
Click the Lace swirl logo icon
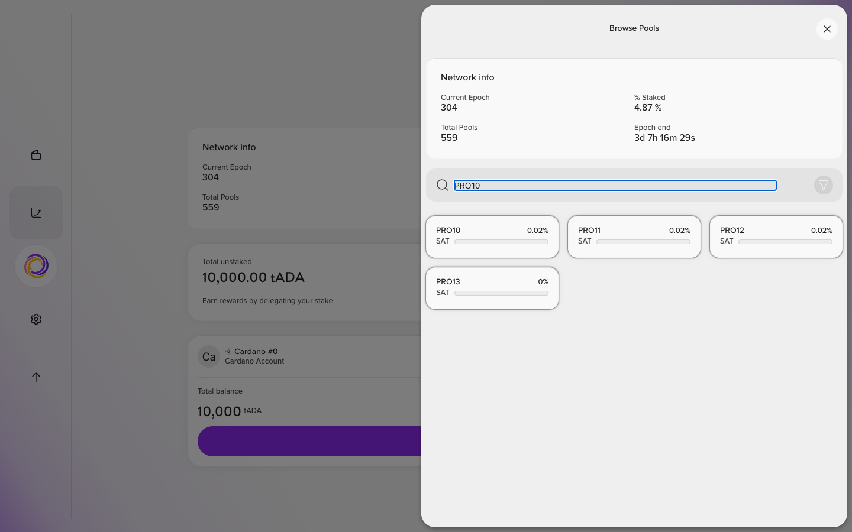tap(36, 266)
